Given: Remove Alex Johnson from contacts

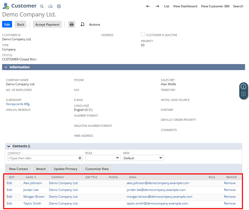Looking at the screenshot, I should click(230, 183).
